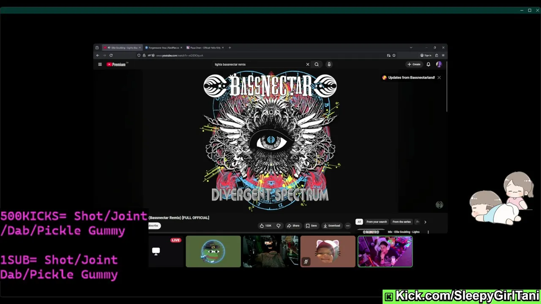Viewport: 541px width, 304px height.
Task: Switch to the Forgeweaver Araz tab
Action: coord(163,48)
